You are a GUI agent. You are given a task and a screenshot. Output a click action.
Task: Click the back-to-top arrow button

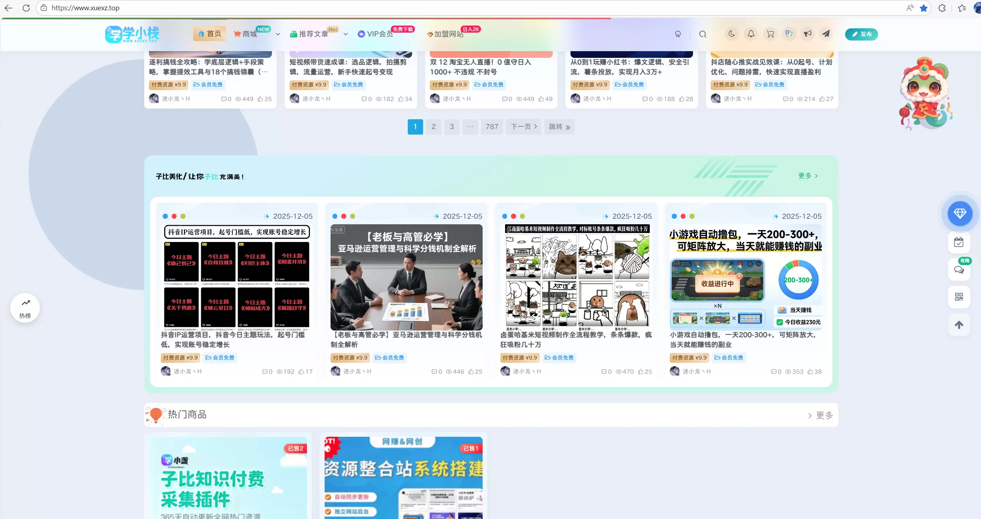(959, 325)
